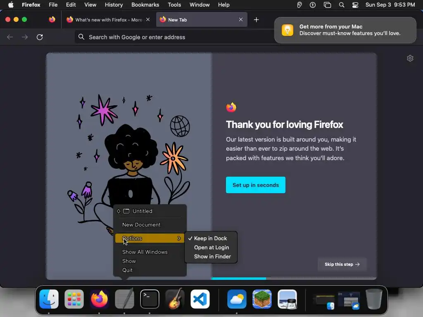
Task: Click the hearing icon in menu bar
Action: coord(299,5)
